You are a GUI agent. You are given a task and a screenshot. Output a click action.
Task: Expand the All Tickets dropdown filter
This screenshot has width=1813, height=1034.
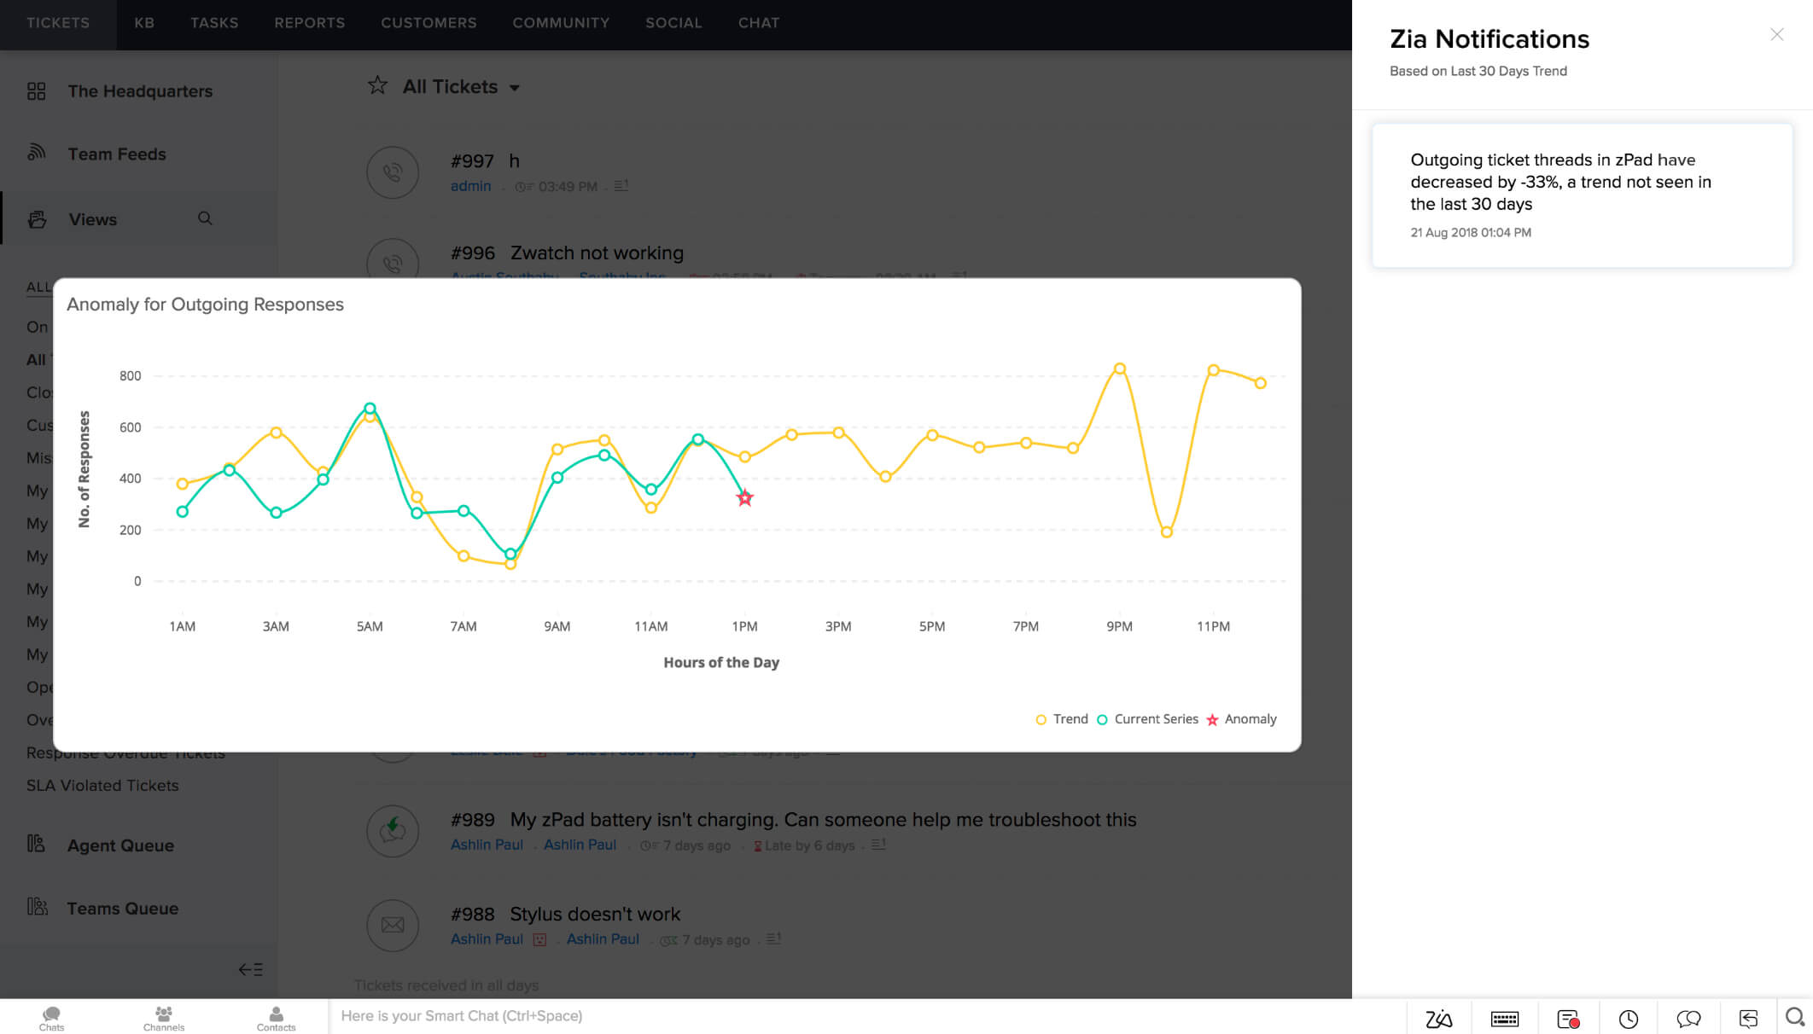[518, 87]
